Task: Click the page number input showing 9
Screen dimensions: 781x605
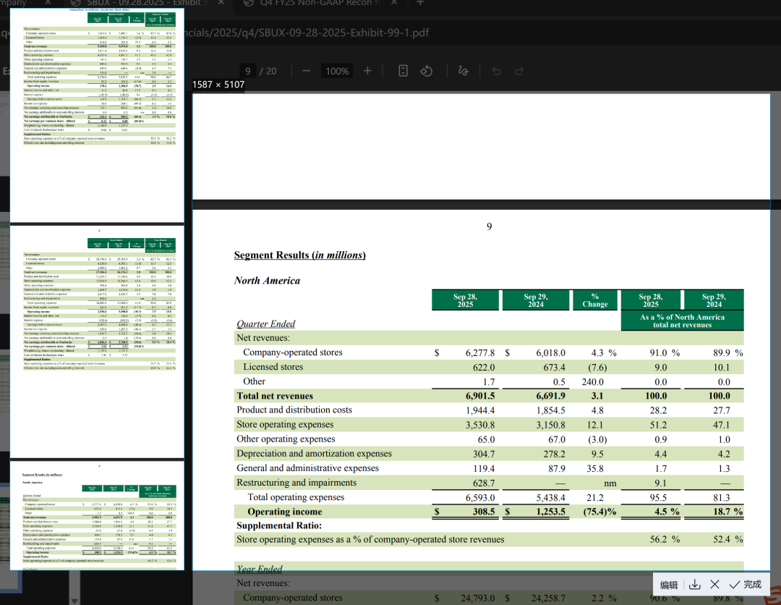Action: tap(249, 71)
